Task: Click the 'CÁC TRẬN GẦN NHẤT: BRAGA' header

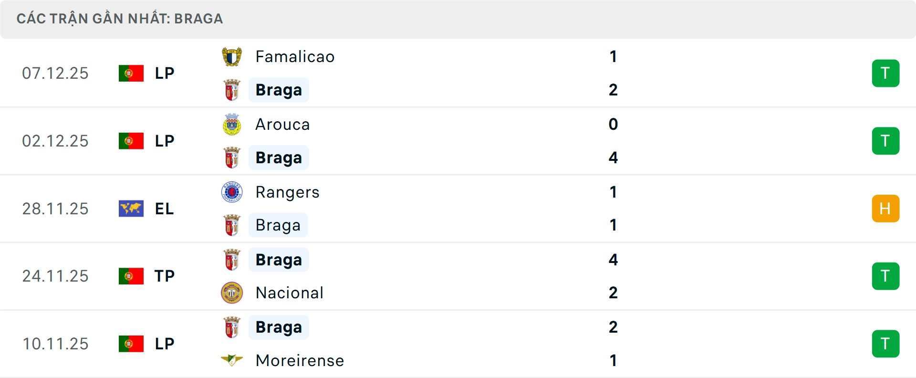Action: [x=120, y=19]
